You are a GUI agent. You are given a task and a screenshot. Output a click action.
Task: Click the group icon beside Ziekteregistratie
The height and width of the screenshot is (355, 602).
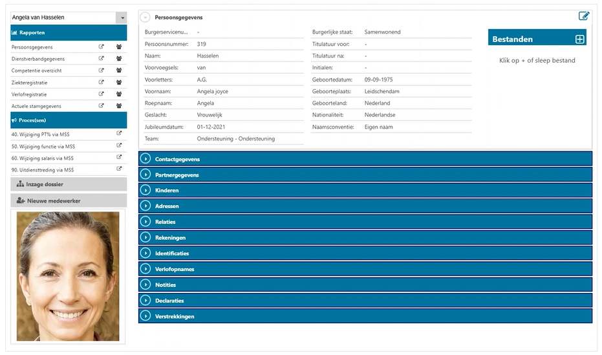119,82
